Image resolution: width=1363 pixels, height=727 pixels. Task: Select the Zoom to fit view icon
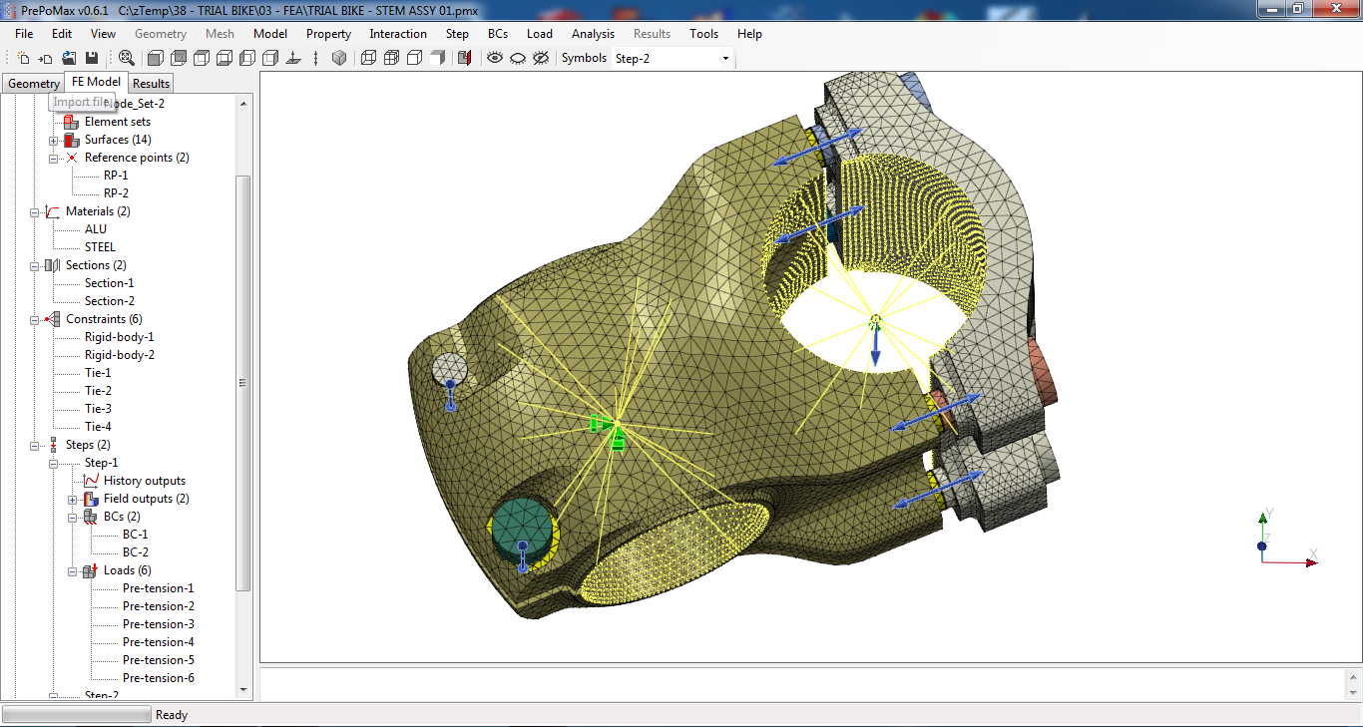pos(127,57)
